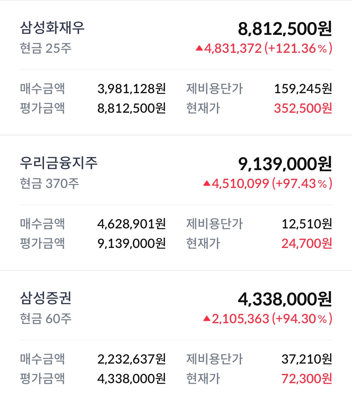Tap the bold 9,139,000원 total value
The height and width of the screenshot is (404, 352).
pyautogui.click(x=285, y=164)
